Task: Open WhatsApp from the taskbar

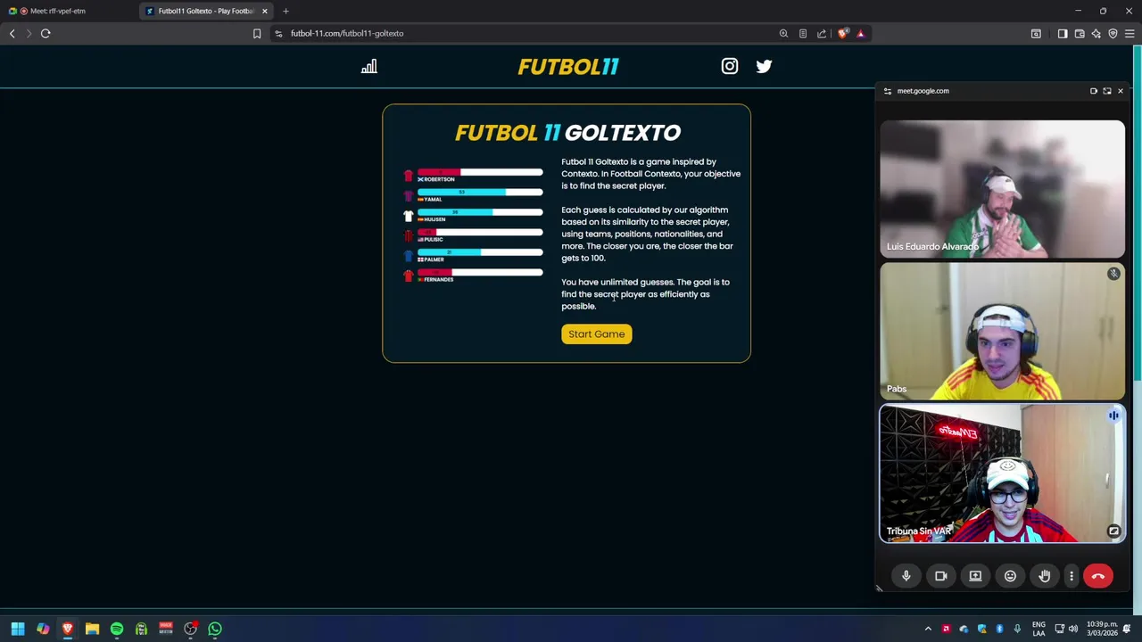Action: point(215,629)
